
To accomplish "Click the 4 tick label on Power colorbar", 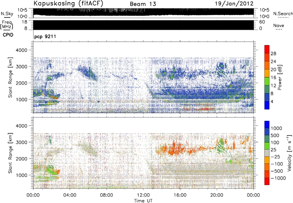I will click(272, 101).
